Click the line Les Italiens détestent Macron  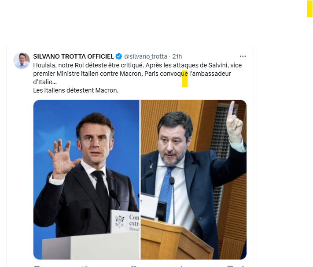(x=76, y=90)
